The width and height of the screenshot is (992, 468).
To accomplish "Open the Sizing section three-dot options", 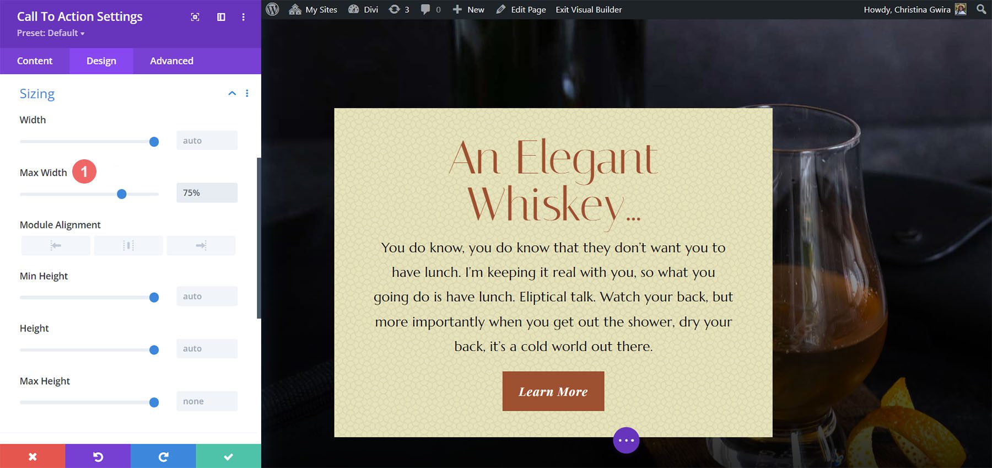I will pos(247,93).
